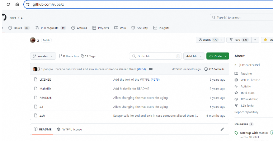Open the z repository breadcrumb link
The width and height of the screenshot is (273, 141).
click(x=22, y=17)
